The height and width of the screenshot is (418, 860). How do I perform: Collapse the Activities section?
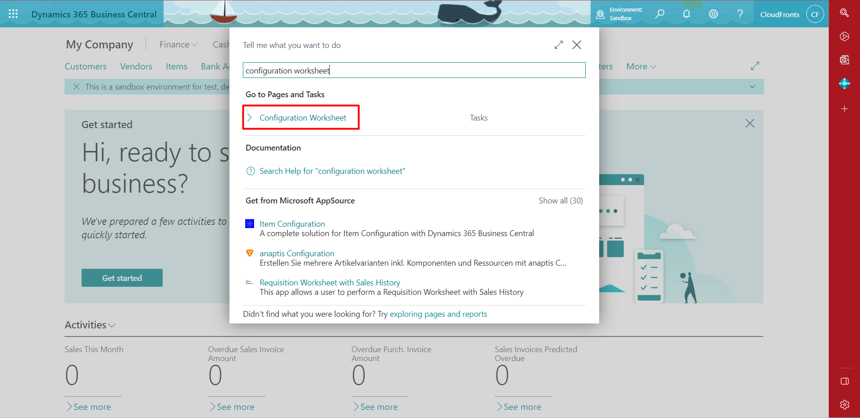90,325
